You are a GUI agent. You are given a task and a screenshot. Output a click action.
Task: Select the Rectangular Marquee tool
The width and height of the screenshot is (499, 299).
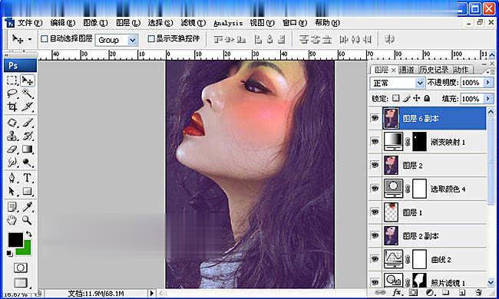12,80
